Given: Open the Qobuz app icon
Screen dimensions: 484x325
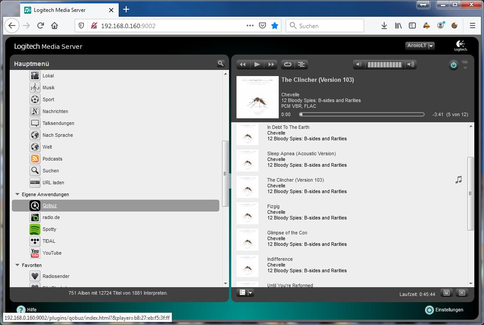Looking at the screenshot, I should tap(35, 205).
